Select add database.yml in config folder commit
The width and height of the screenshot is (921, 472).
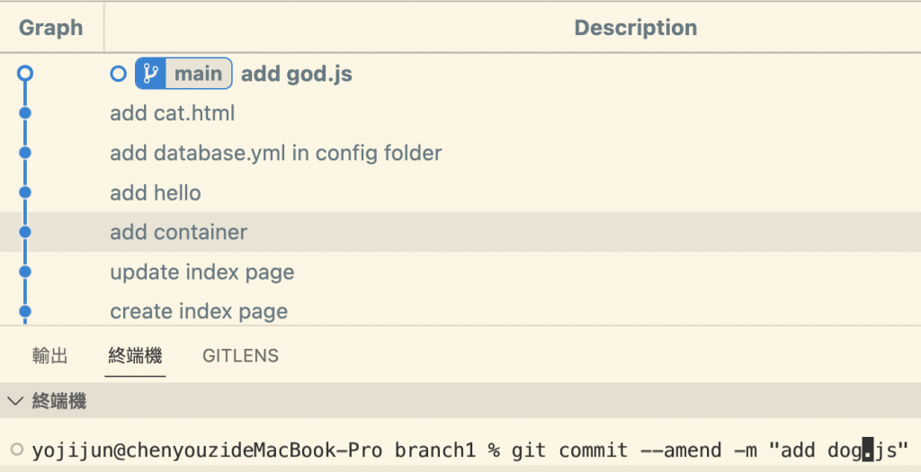[275, 153]
